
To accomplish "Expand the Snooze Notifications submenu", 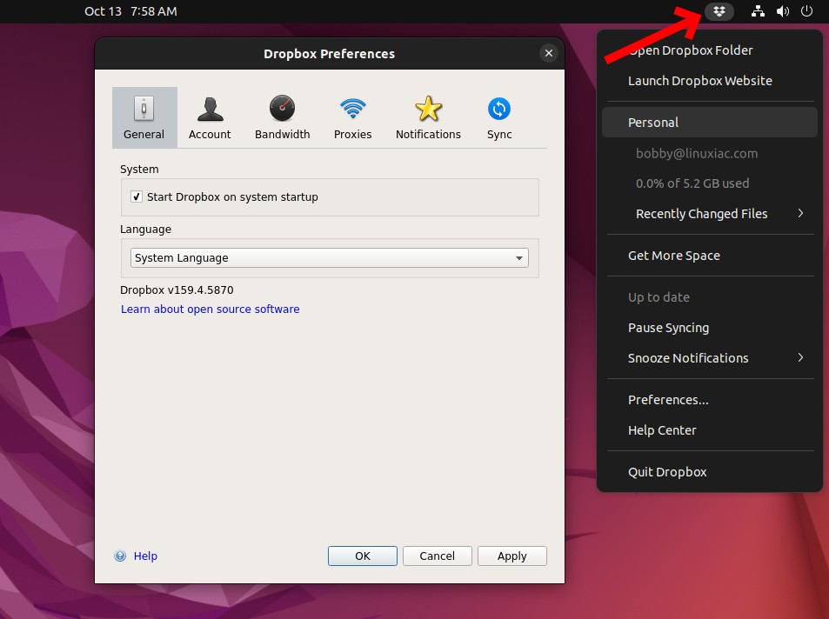I will point(710,358).
